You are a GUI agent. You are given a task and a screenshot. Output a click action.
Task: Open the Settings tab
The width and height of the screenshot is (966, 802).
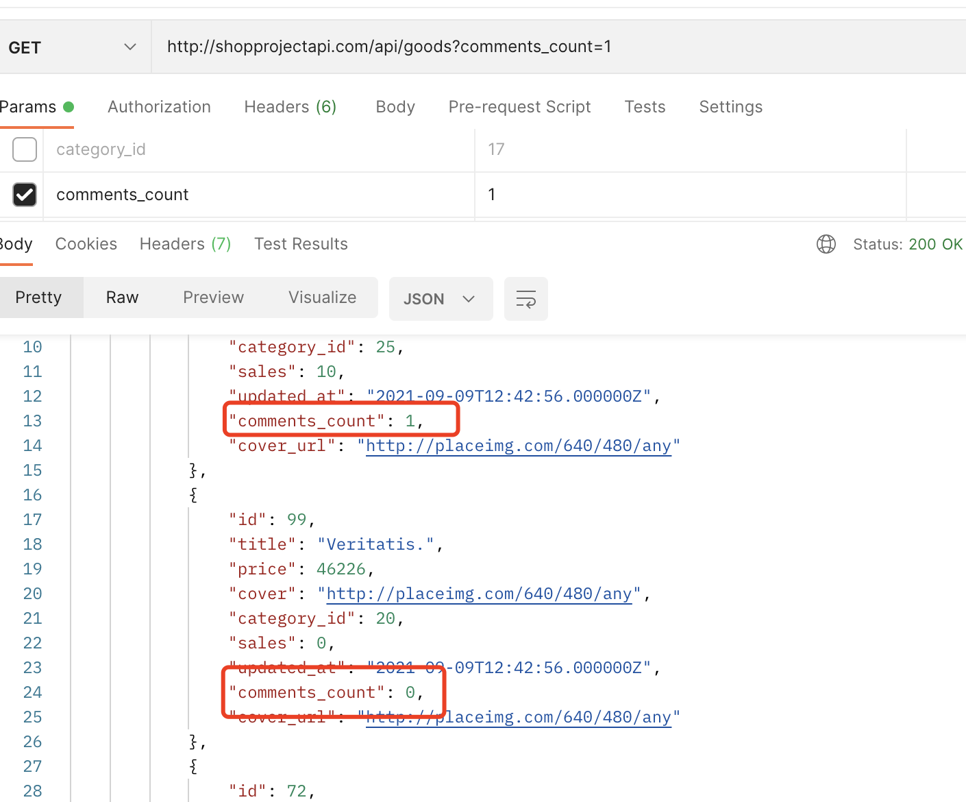[730, 107]
